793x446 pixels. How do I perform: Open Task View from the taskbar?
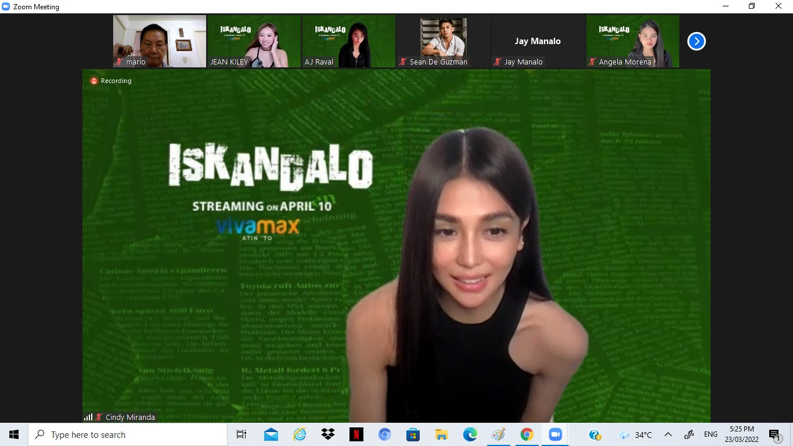click(241, 434)
